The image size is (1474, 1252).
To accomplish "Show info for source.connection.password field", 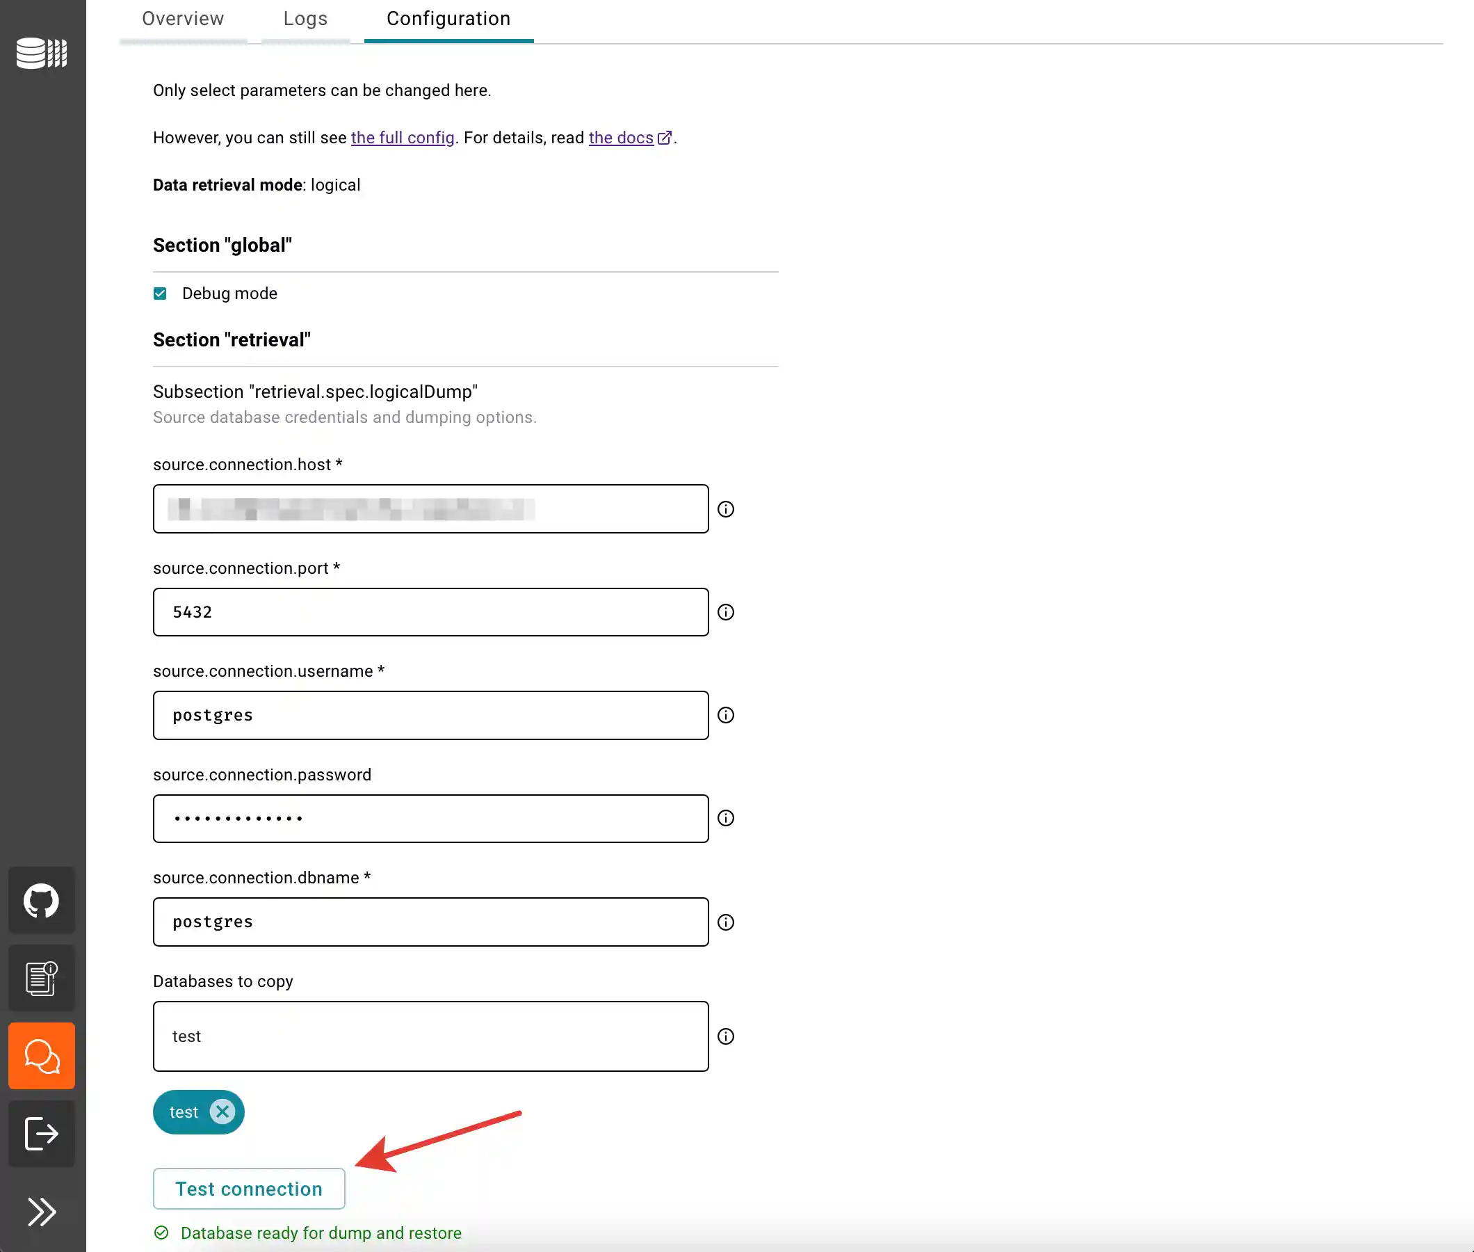I will (726, 819).
